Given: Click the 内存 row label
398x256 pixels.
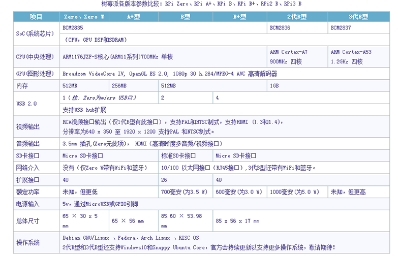Looking at the screenshot, I should point(37,86).
